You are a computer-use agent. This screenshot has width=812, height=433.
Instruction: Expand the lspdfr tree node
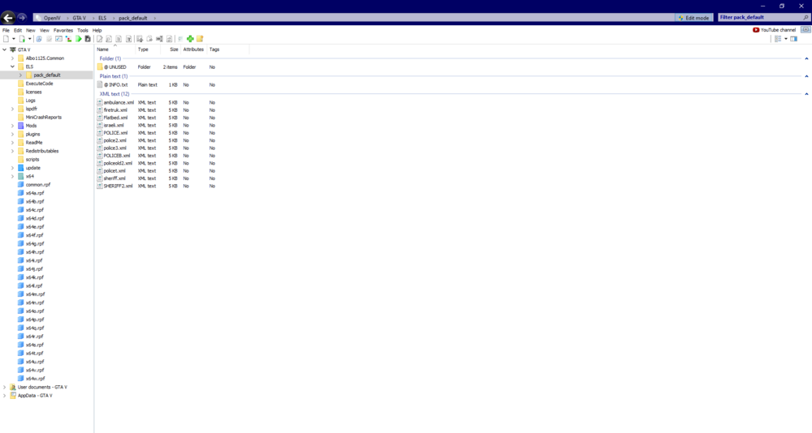point(13,109)
